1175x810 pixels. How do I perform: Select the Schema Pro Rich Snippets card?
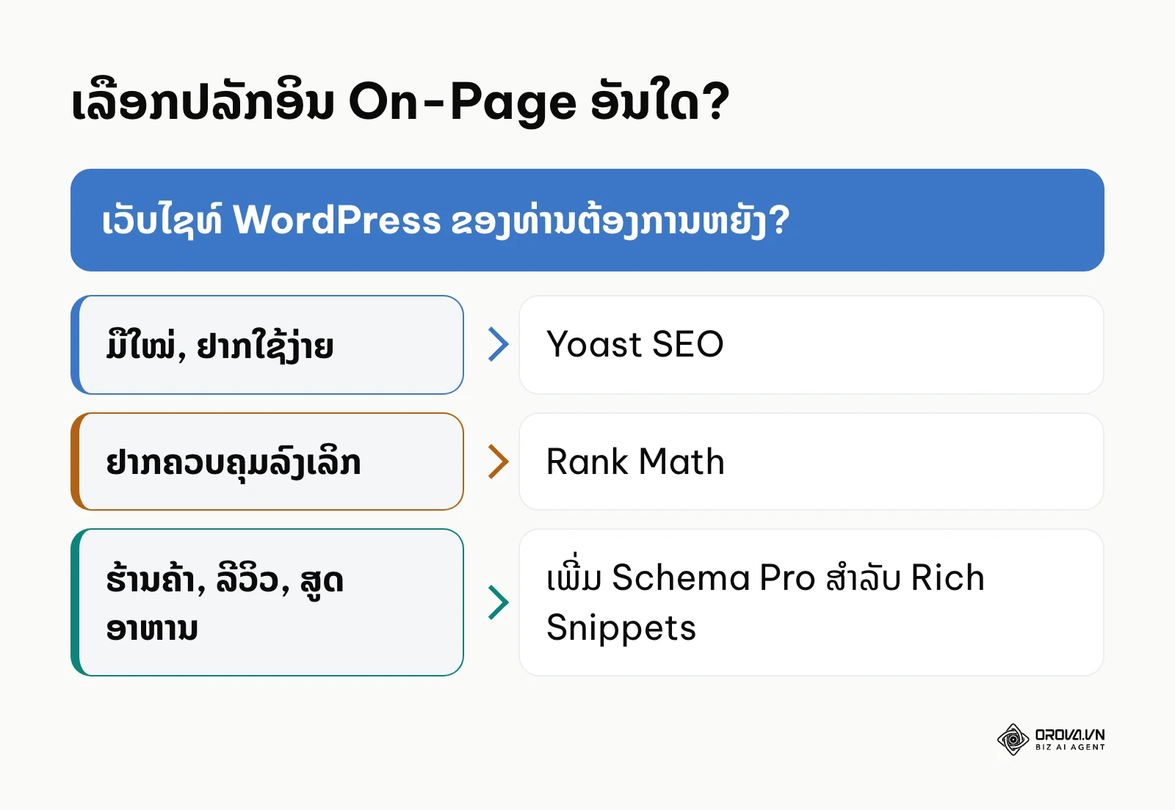811,602
